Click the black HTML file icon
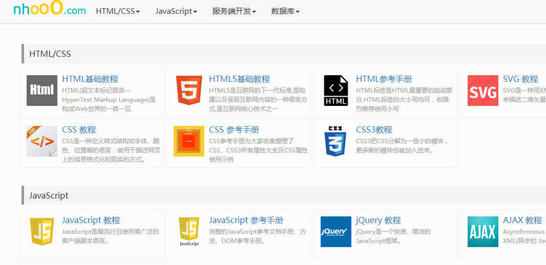546x265 pixels. tap(336, 91)
